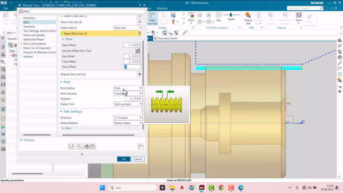Screen dimensions: 343x193
Task: Open the Direction dropdown
Action: tap(128, 117)
